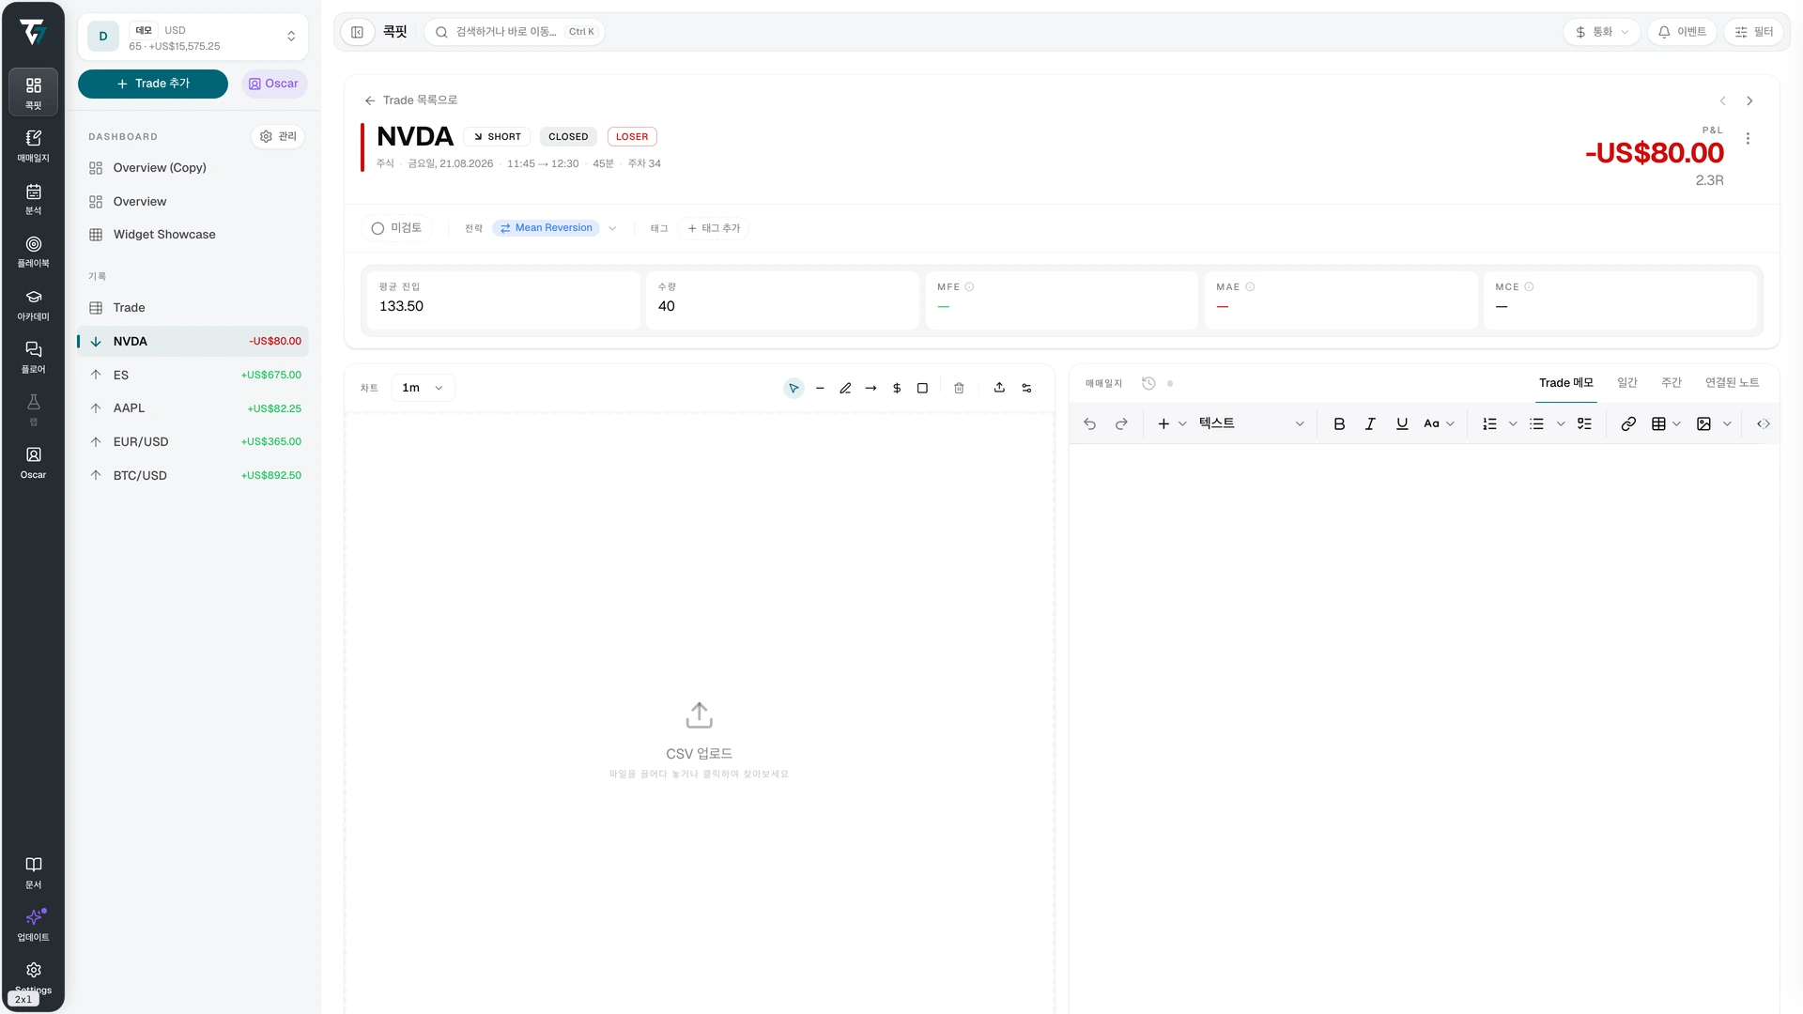Switch to 일간 daily tab
The image size is (1803, 1014).
[1627, 383]
